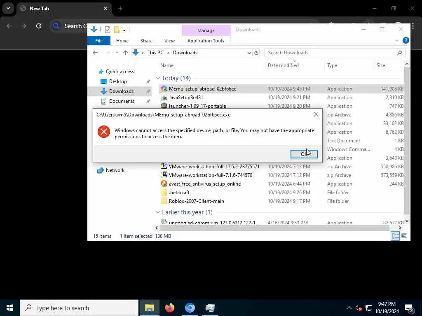Click taskbar Type here to search box
The height and width of the screenshot is (316, 422).
(x=79, y=308)
